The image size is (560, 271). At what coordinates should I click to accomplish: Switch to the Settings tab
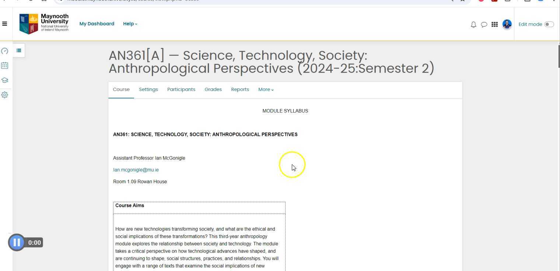pos(148,89)
